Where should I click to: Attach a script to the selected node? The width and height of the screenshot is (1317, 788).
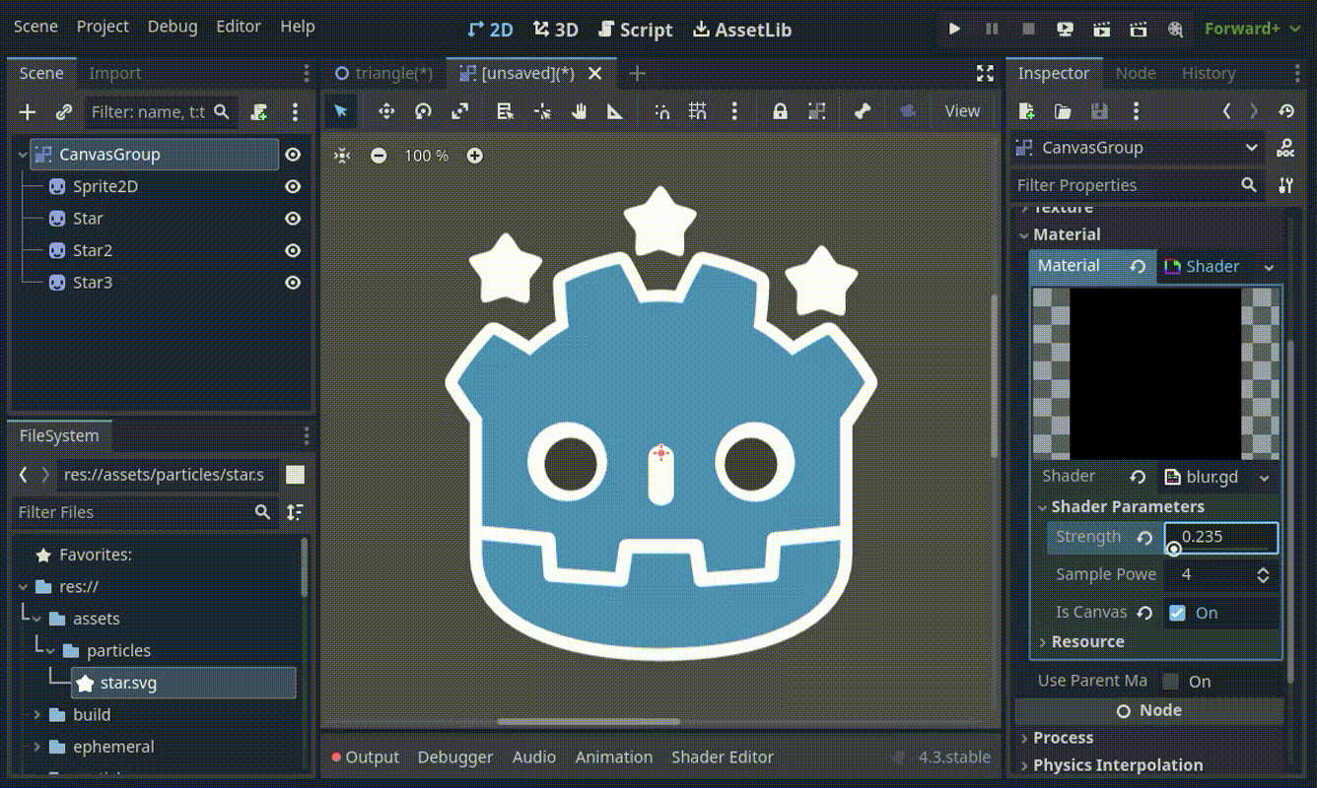click(259, 112)
